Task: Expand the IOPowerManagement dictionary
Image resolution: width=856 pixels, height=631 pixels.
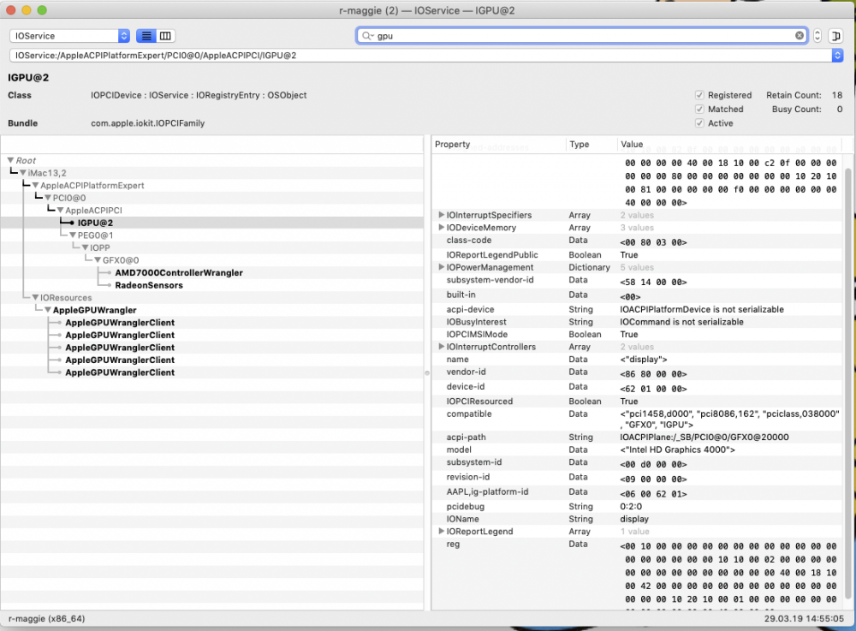Action: point(441,267)
